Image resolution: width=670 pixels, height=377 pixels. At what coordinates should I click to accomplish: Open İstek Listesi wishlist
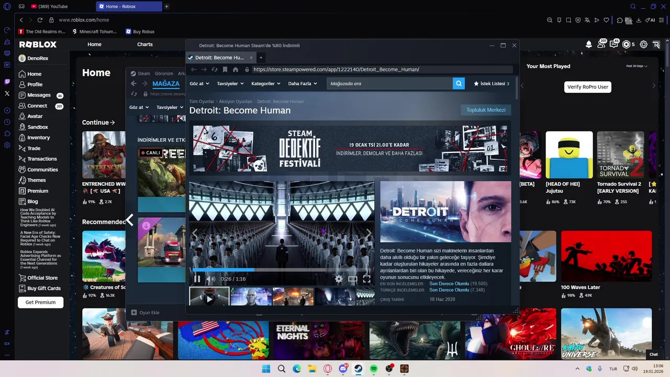(x=491, y=83)
